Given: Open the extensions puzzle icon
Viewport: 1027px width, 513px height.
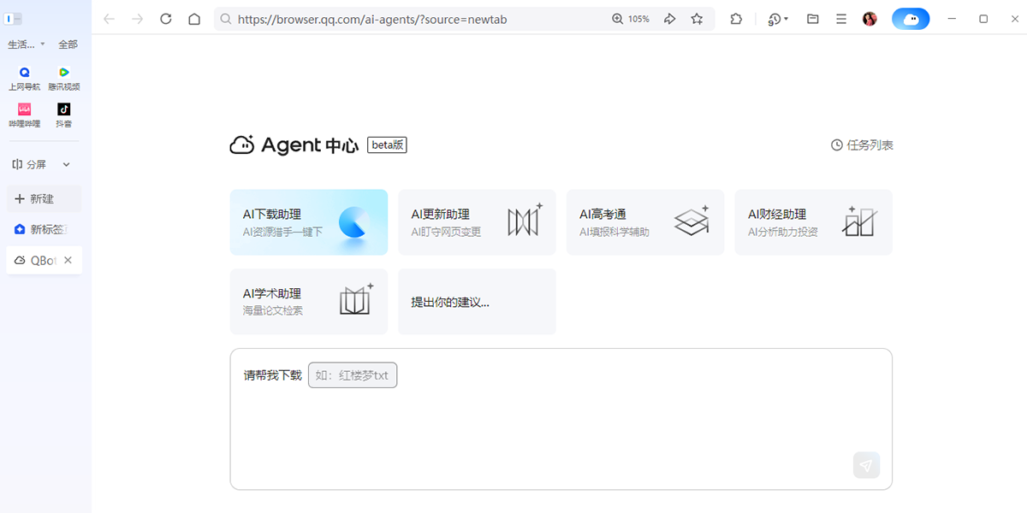Looking at the screenshot, I should [736, 19].
